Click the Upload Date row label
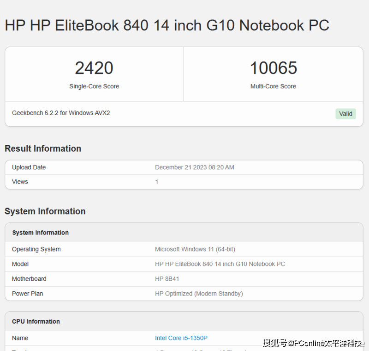Screen dimensions: 369x351 [x=29, y=167]
